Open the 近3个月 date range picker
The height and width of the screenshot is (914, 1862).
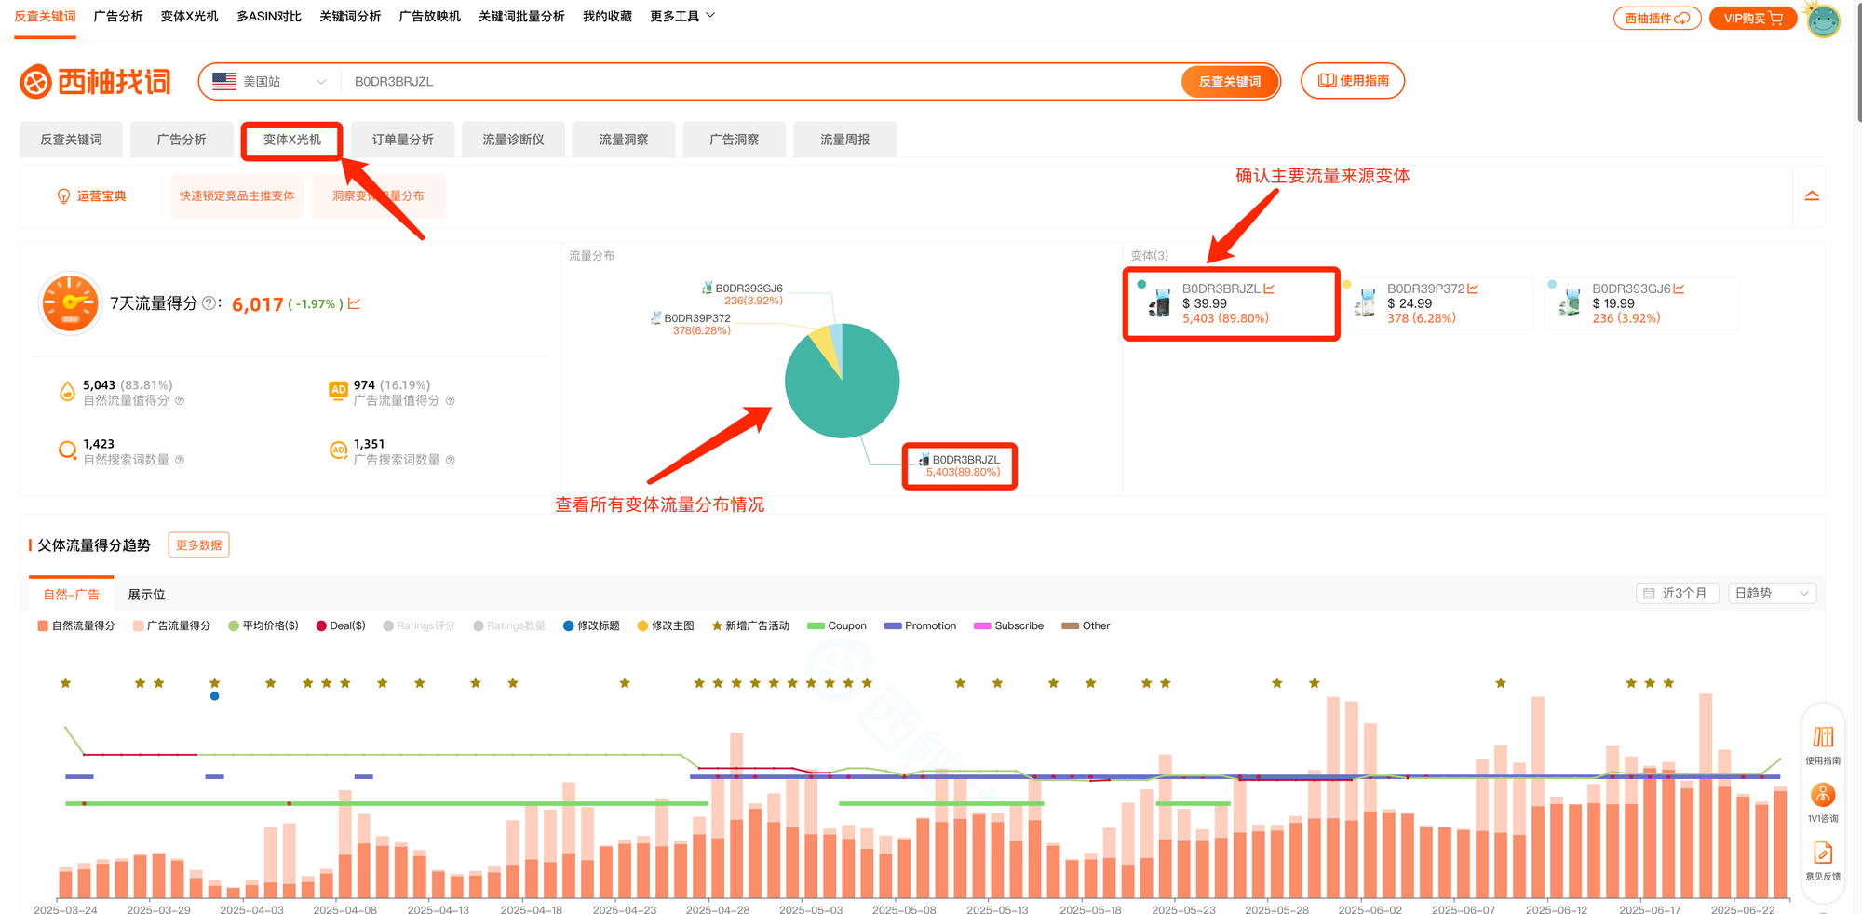pos(1679,593)
